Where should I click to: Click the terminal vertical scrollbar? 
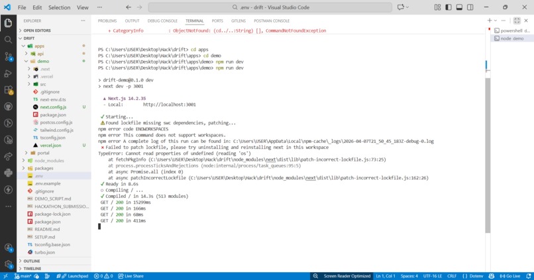(488, 155)
